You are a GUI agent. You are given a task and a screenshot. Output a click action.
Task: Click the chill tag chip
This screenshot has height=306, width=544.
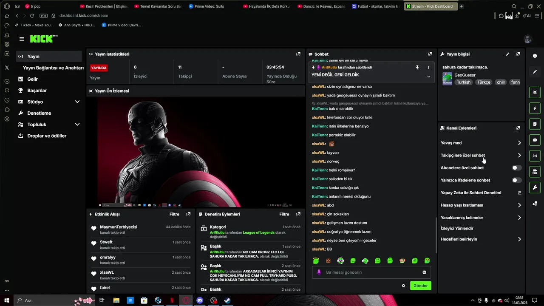coord(501,82)
